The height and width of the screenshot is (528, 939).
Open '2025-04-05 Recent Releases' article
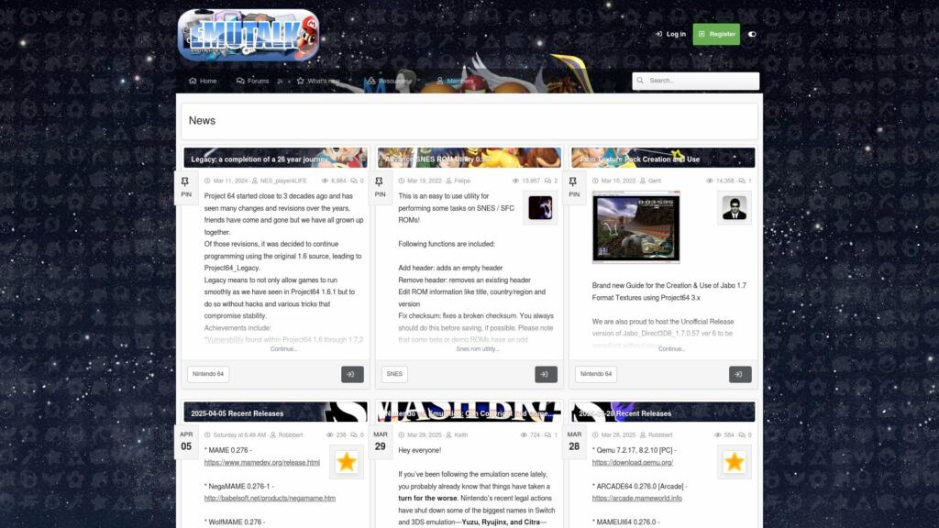click(x=238, y=413)
